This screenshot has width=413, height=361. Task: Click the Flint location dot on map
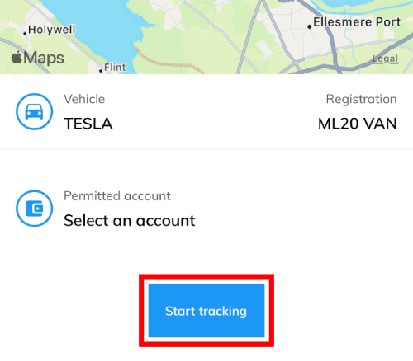point(101,71)
